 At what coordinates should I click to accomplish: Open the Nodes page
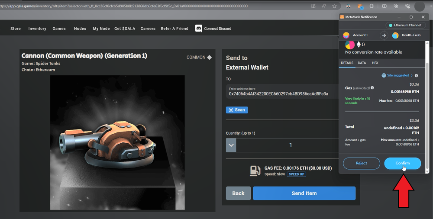coord(80,29)
